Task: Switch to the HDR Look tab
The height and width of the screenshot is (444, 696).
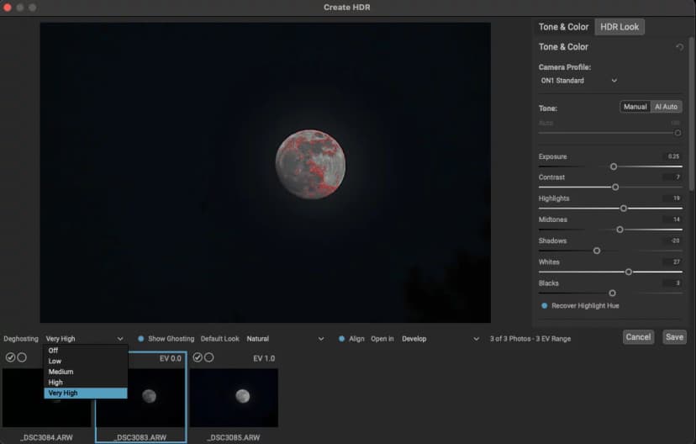Action: point(620,27)
